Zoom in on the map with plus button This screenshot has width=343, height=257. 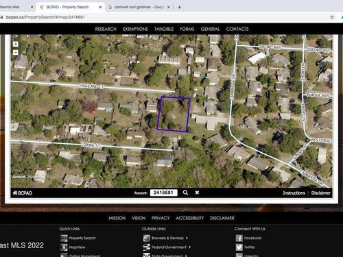click(x=16, y=44)
